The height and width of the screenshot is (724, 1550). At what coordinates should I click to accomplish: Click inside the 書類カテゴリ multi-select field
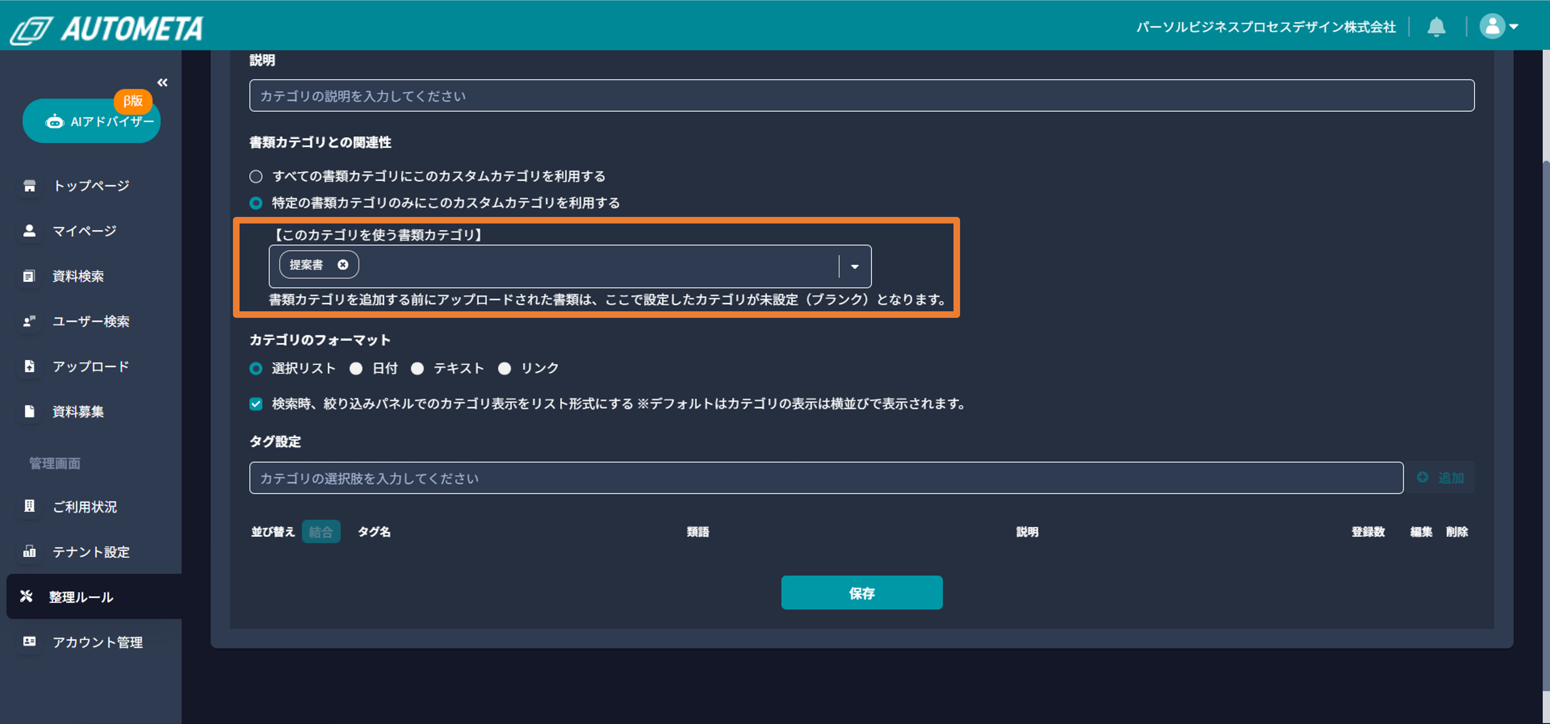pyautogui.click(x=570, y=266)
